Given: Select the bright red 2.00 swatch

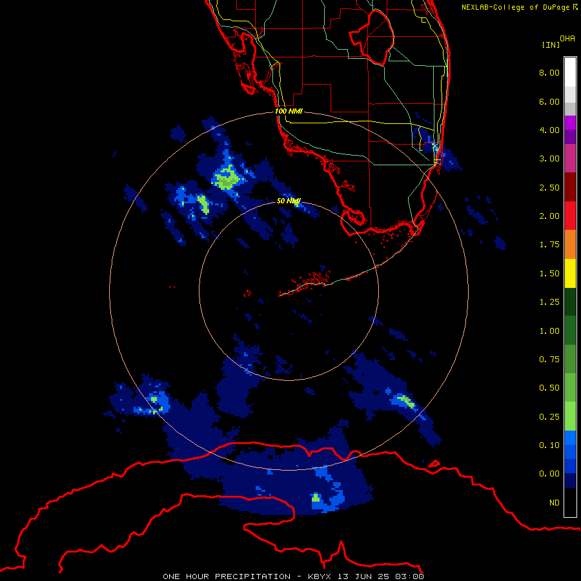Looking at the screenshot, I should 570,216.
